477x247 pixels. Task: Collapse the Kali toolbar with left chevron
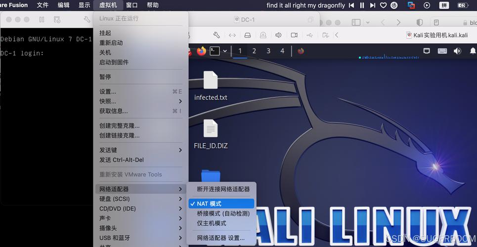[x=337, y=35]
